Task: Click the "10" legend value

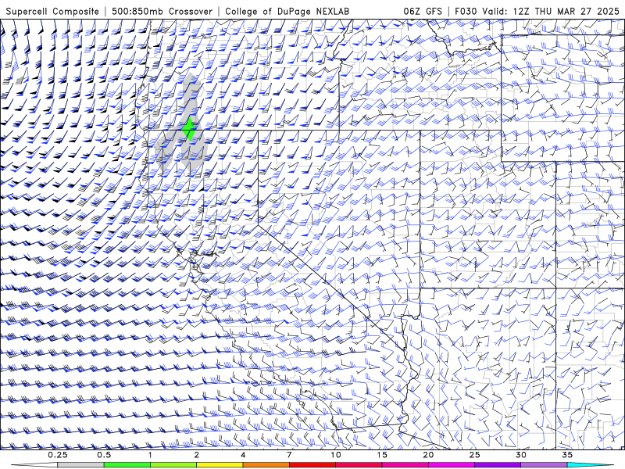Action: 336,455
